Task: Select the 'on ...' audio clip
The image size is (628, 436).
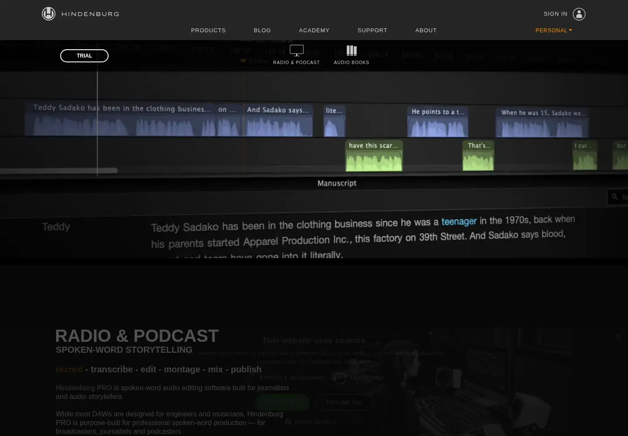Action: click(x=228, y=120)
